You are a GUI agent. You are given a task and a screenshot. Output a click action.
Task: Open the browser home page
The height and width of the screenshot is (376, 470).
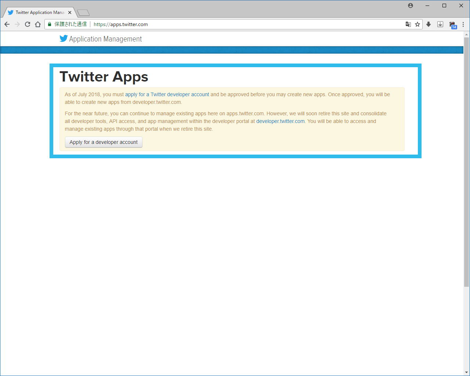tap(38, 24)
